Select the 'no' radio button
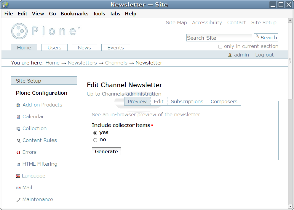 pos(95,140)
